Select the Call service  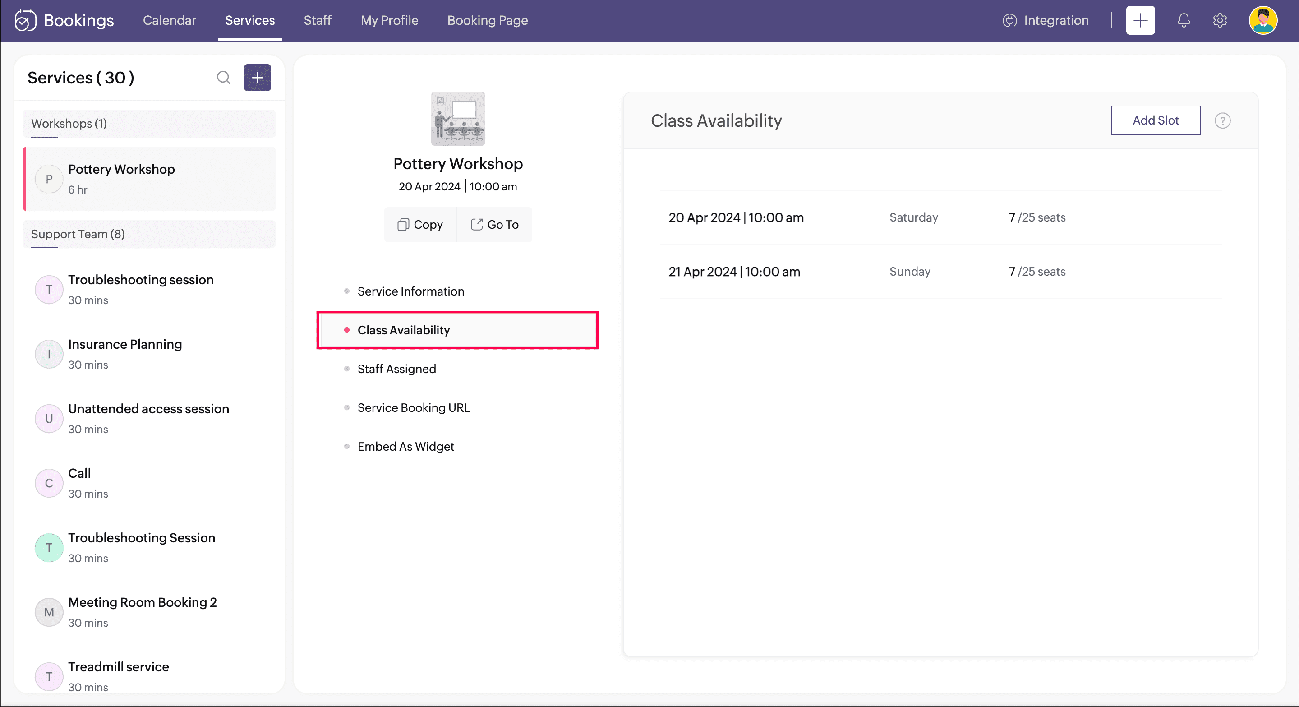pyautogui.click(x=149, y=483)
